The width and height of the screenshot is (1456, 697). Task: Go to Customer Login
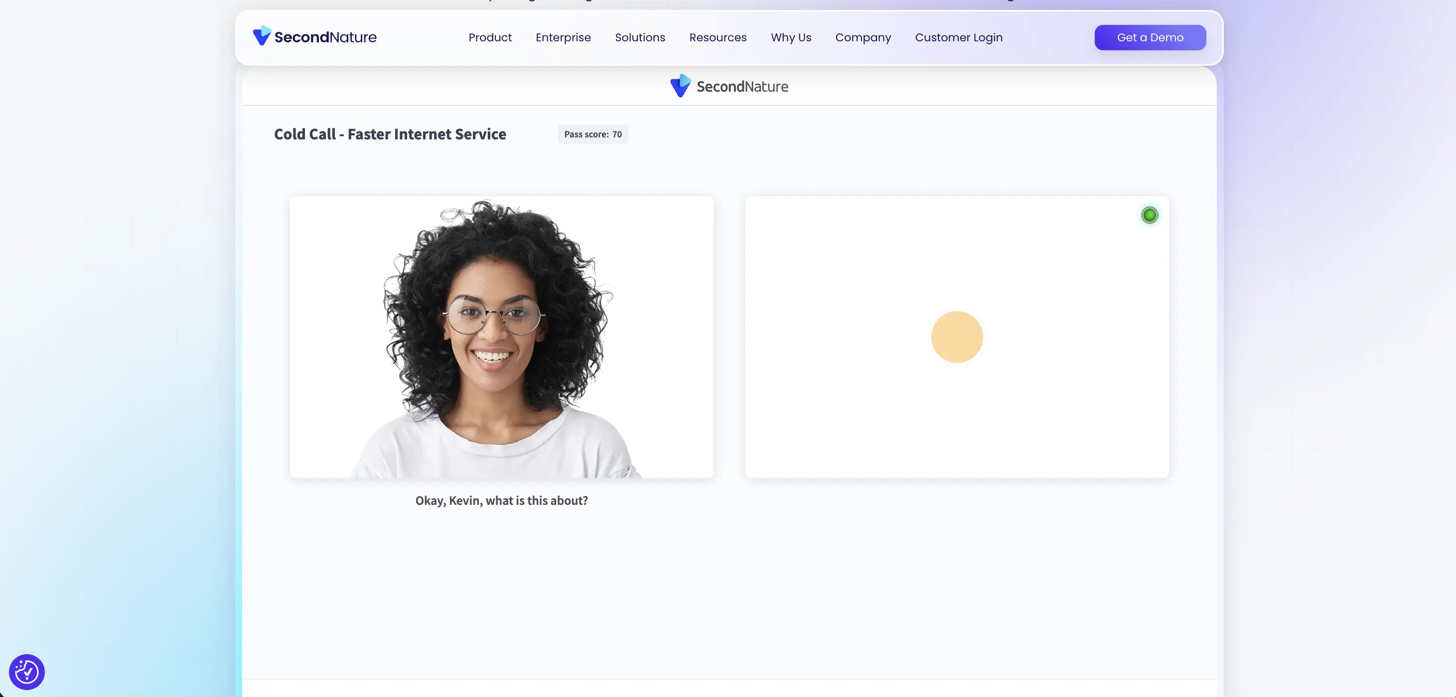[x=959, y=37]
